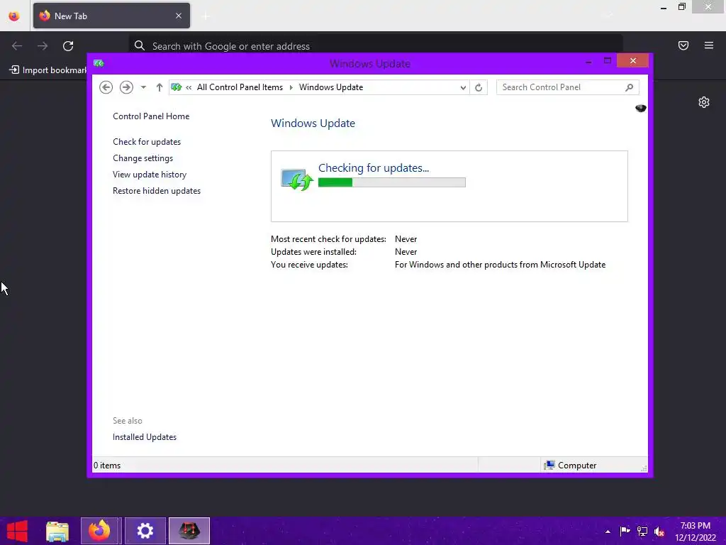Click the Control Panel search magnifier icon
Screen dimensions: 726x545
point(629,87)
